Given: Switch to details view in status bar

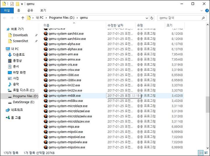Looking at the screenshot, I should click(x=201, y=153).
